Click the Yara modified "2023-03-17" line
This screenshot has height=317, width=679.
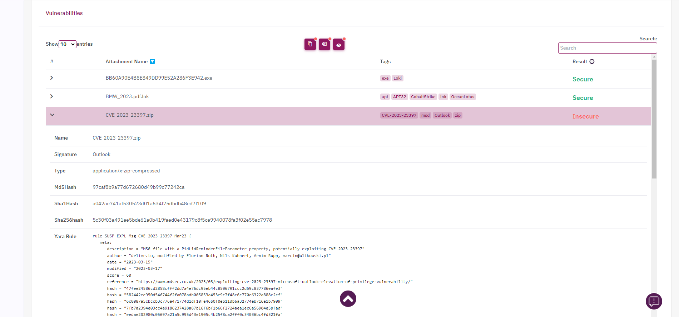coord(135,268)
